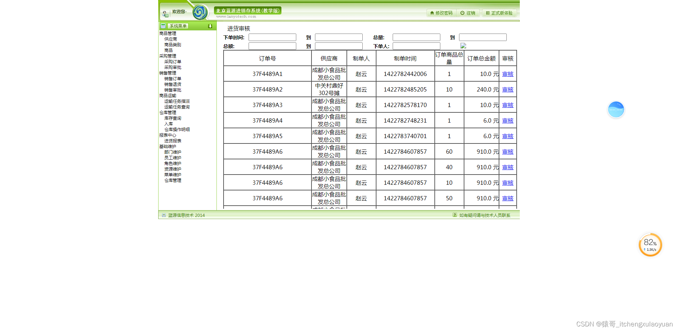
Task: Focus the 总额 maximum input field
Action: pyautogui.click(x=339, y=46)
